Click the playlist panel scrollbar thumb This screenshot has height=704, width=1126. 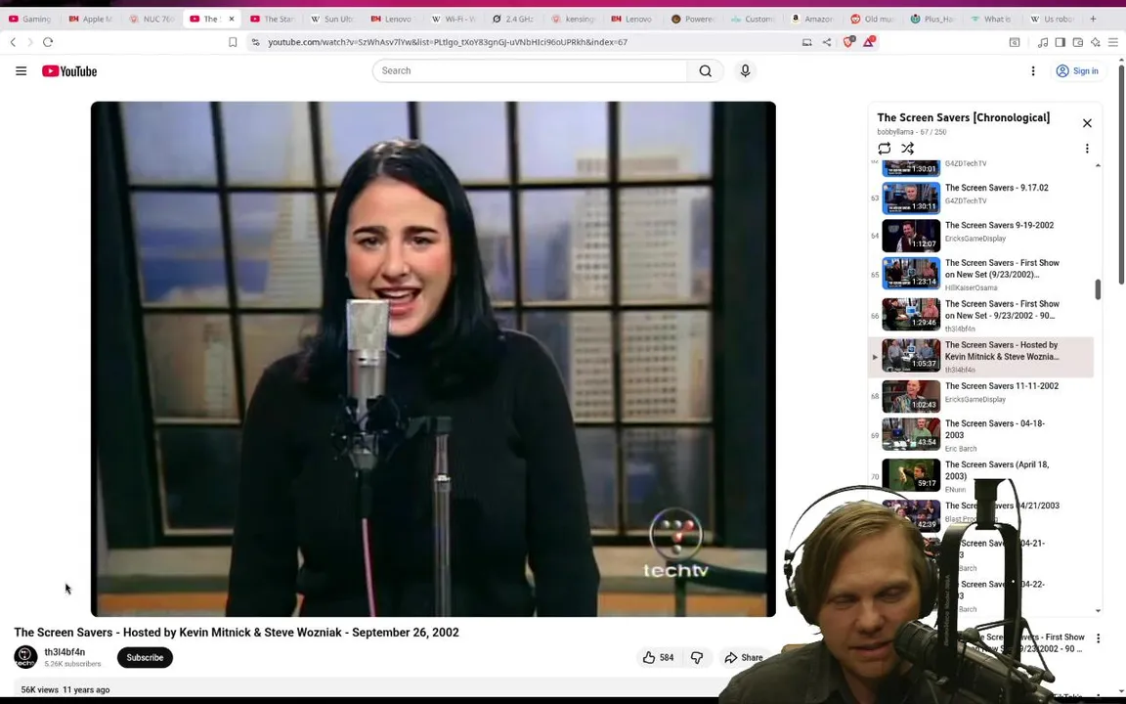[x=1098, y=289]
